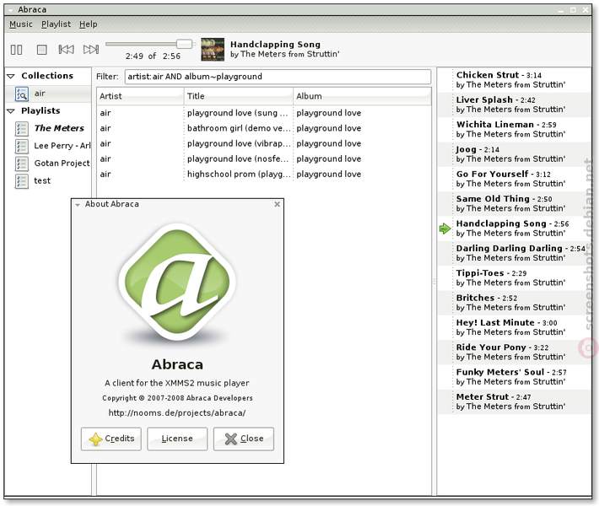Select The Meters playlist label
Image resolution: width=599 pixels, height=506 pixels.
coord(59,128)
